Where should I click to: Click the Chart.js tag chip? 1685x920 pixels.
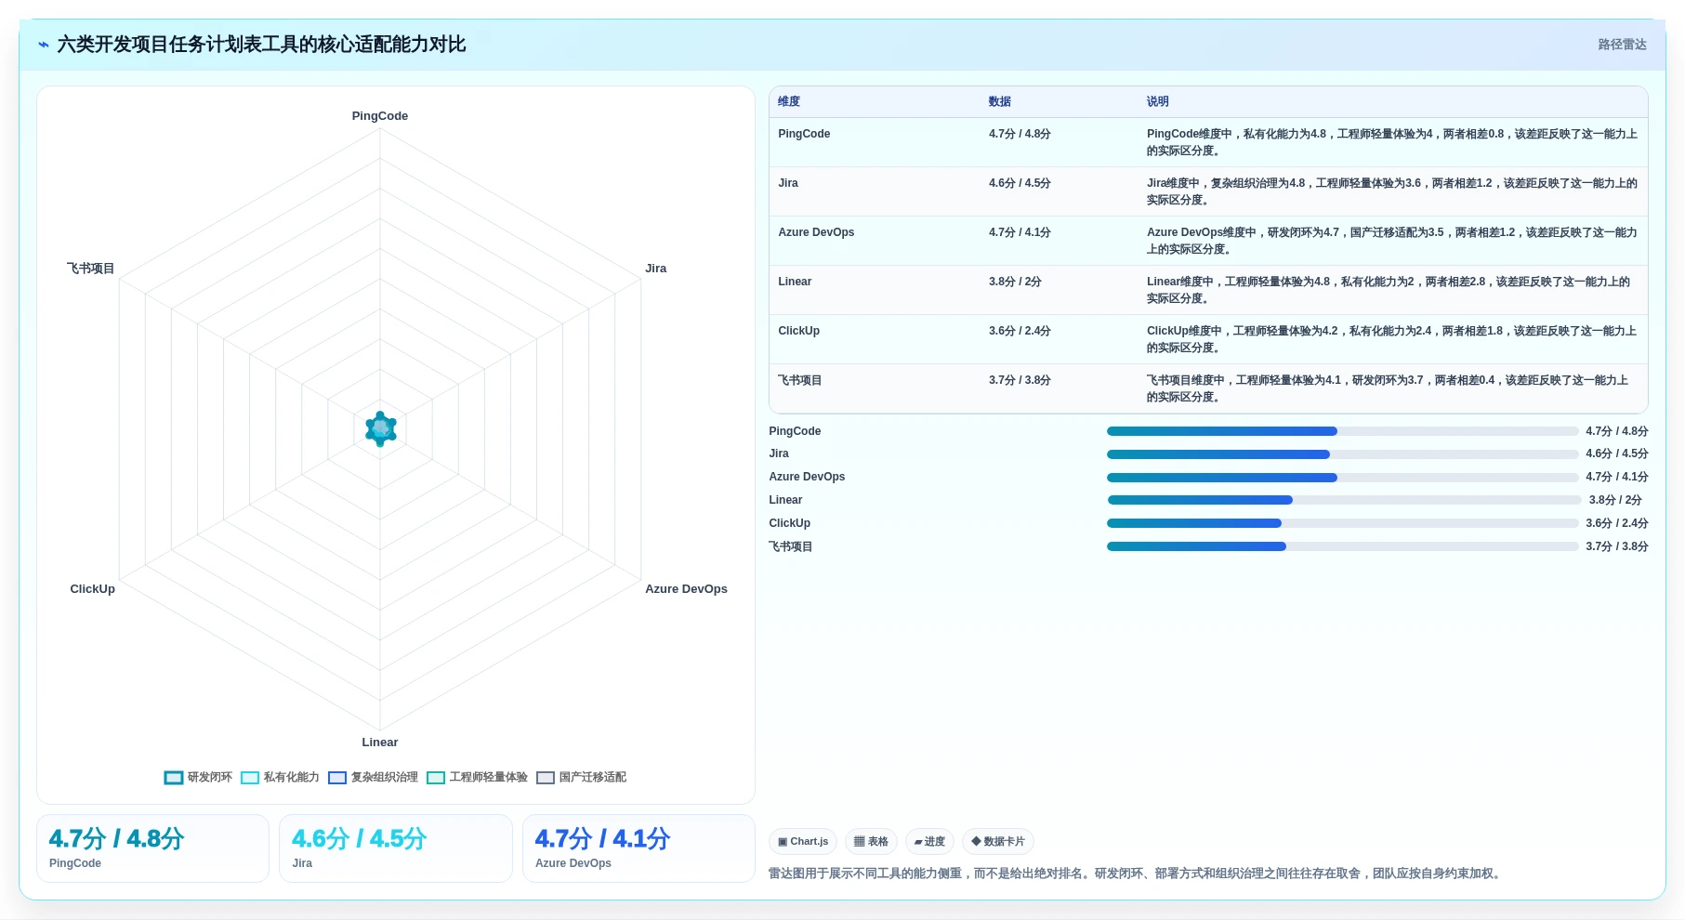pos(803,842)
